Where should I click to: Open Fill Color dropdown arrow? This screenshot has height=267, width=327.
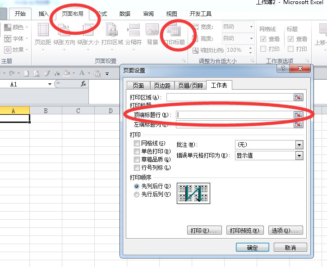(x=74, y=73)
